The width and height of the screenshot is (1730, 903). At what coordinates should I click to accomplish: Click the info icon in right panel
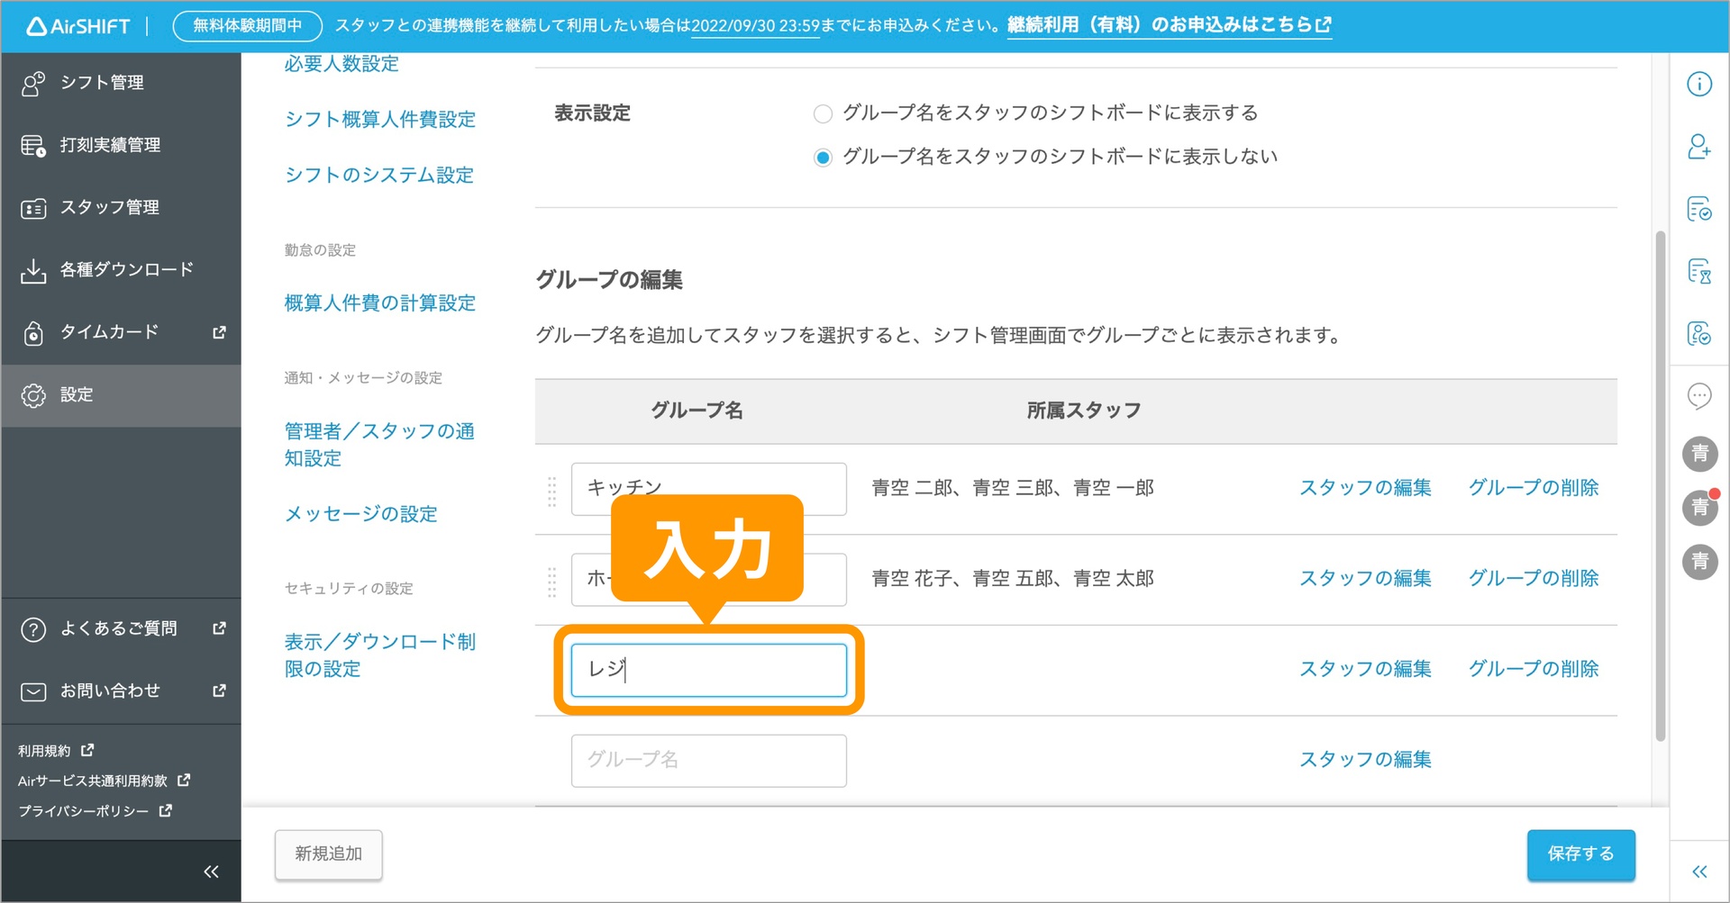click(x=1698, y=85)
